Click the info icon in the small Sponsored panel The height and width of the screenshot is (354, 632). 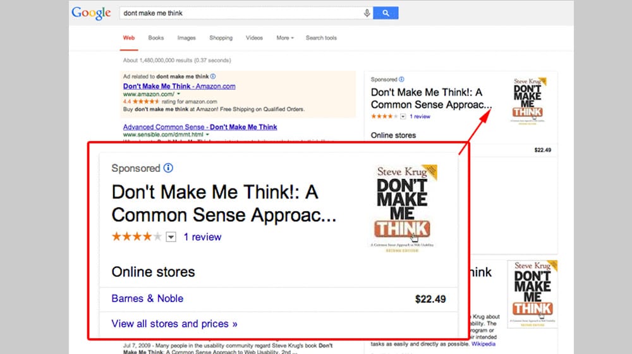tap(401, 80)
